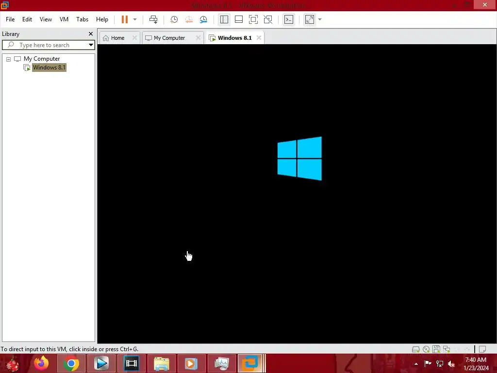Click the Start button ornament icon

(x=13, y=363)
